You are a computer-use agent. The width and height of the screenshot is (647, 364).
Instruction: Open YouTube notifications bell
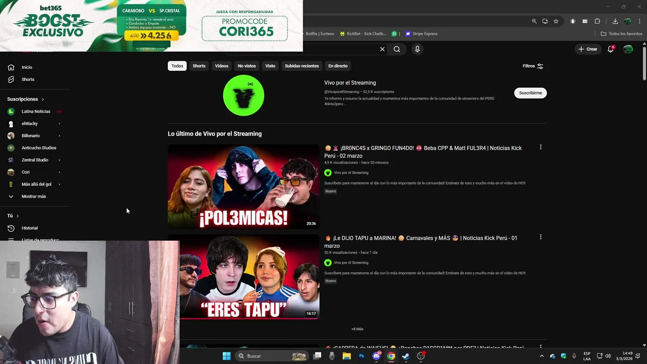[611, 49]
